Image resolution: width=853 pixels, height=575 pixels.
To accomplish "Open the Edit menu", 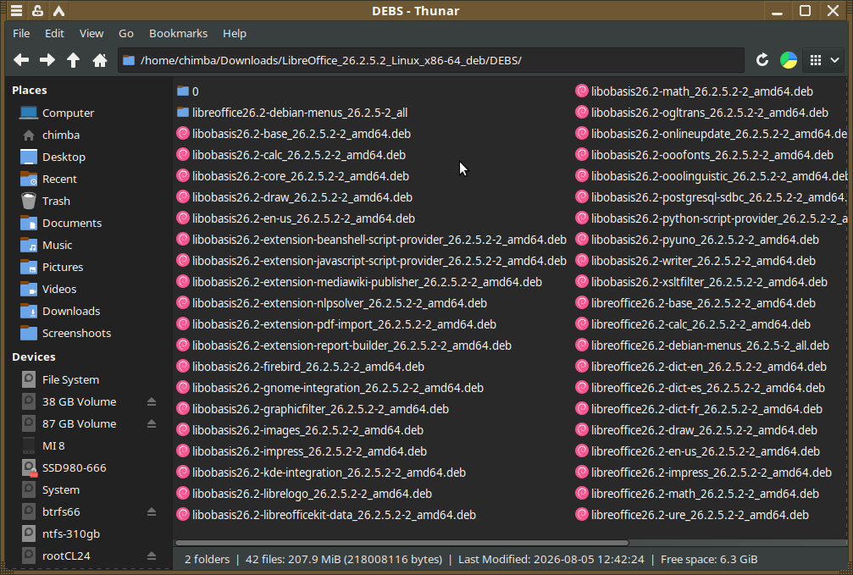I will pos(54,33).
